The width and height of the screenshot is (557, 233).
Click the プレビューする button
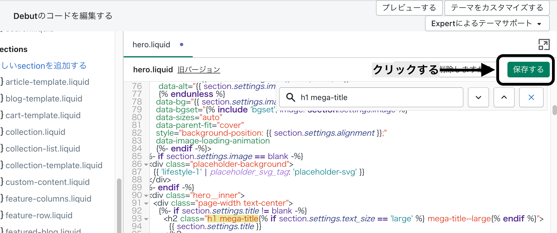(x=409, y=8)
